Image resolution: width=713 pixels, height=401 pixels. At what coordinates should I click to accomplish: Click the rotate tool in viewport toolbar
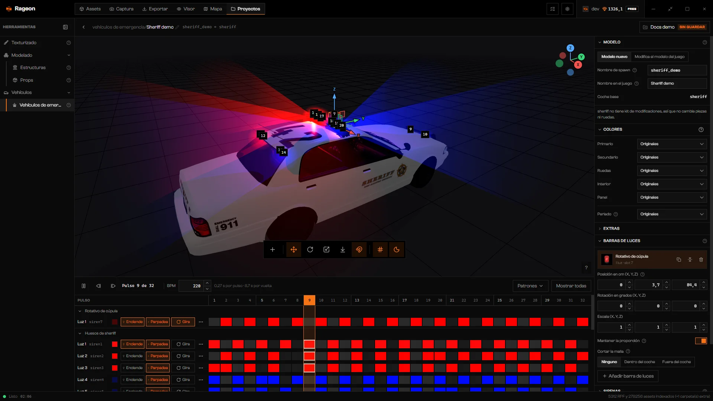[x=310, y=250]
